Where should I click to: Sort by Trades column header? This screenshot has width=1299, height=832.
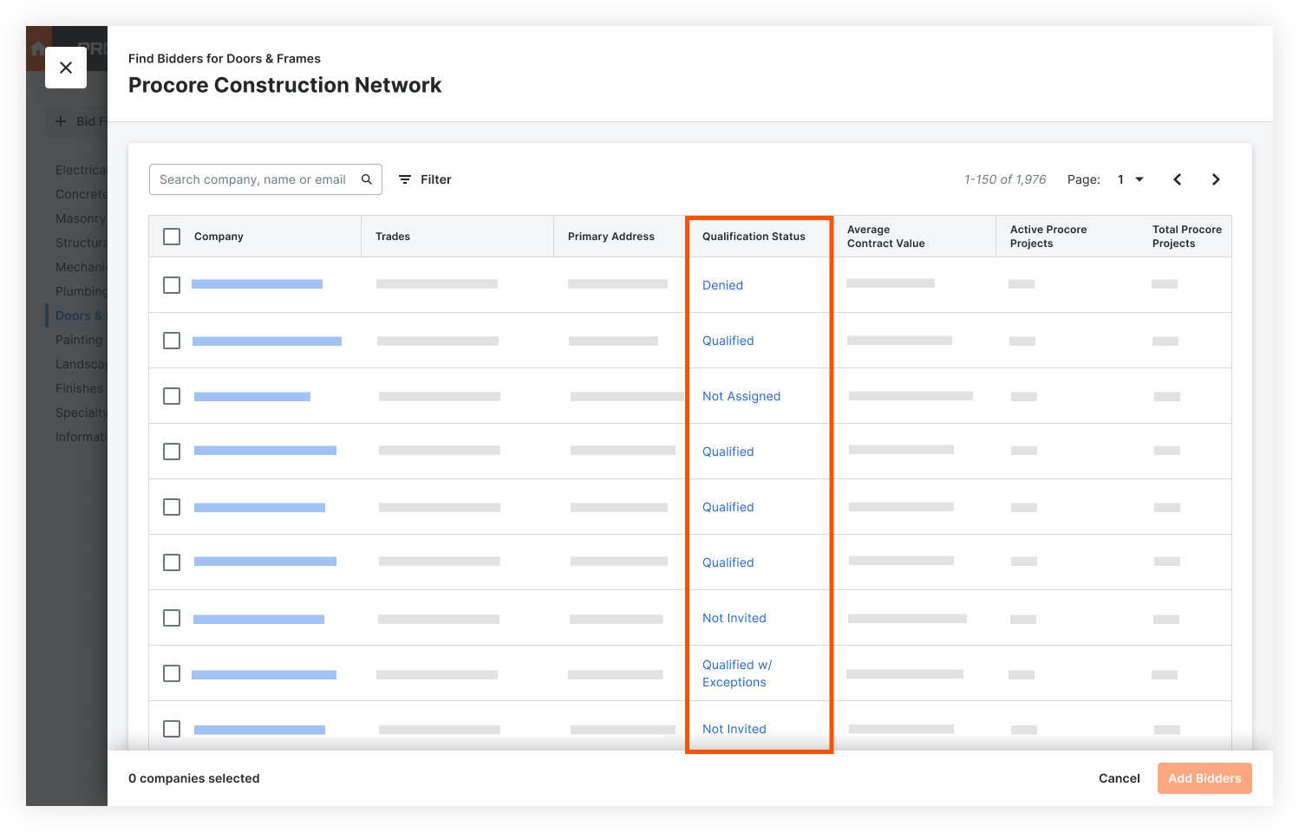coord(393,237)
